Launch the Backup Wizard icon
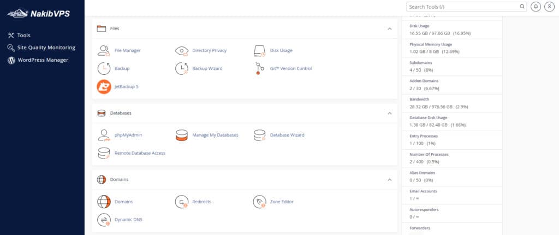The height and width of the screenshot is (235, 559). [x=181, y=68]
